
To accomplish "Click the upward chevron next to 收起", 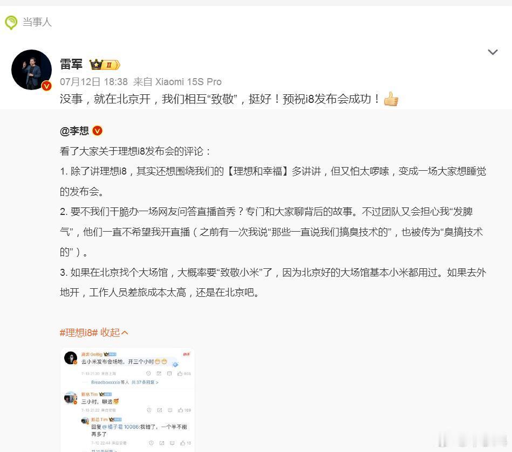I will click(x=125, y=332).
